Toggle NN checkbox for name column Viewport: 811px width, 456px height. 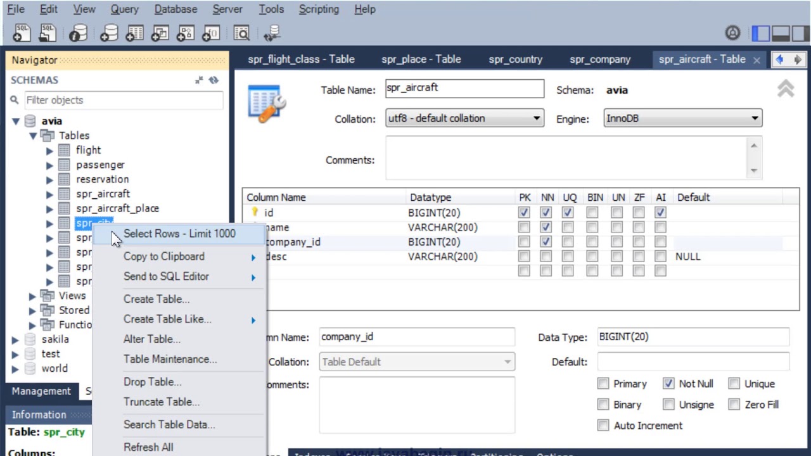coord(546,227)
